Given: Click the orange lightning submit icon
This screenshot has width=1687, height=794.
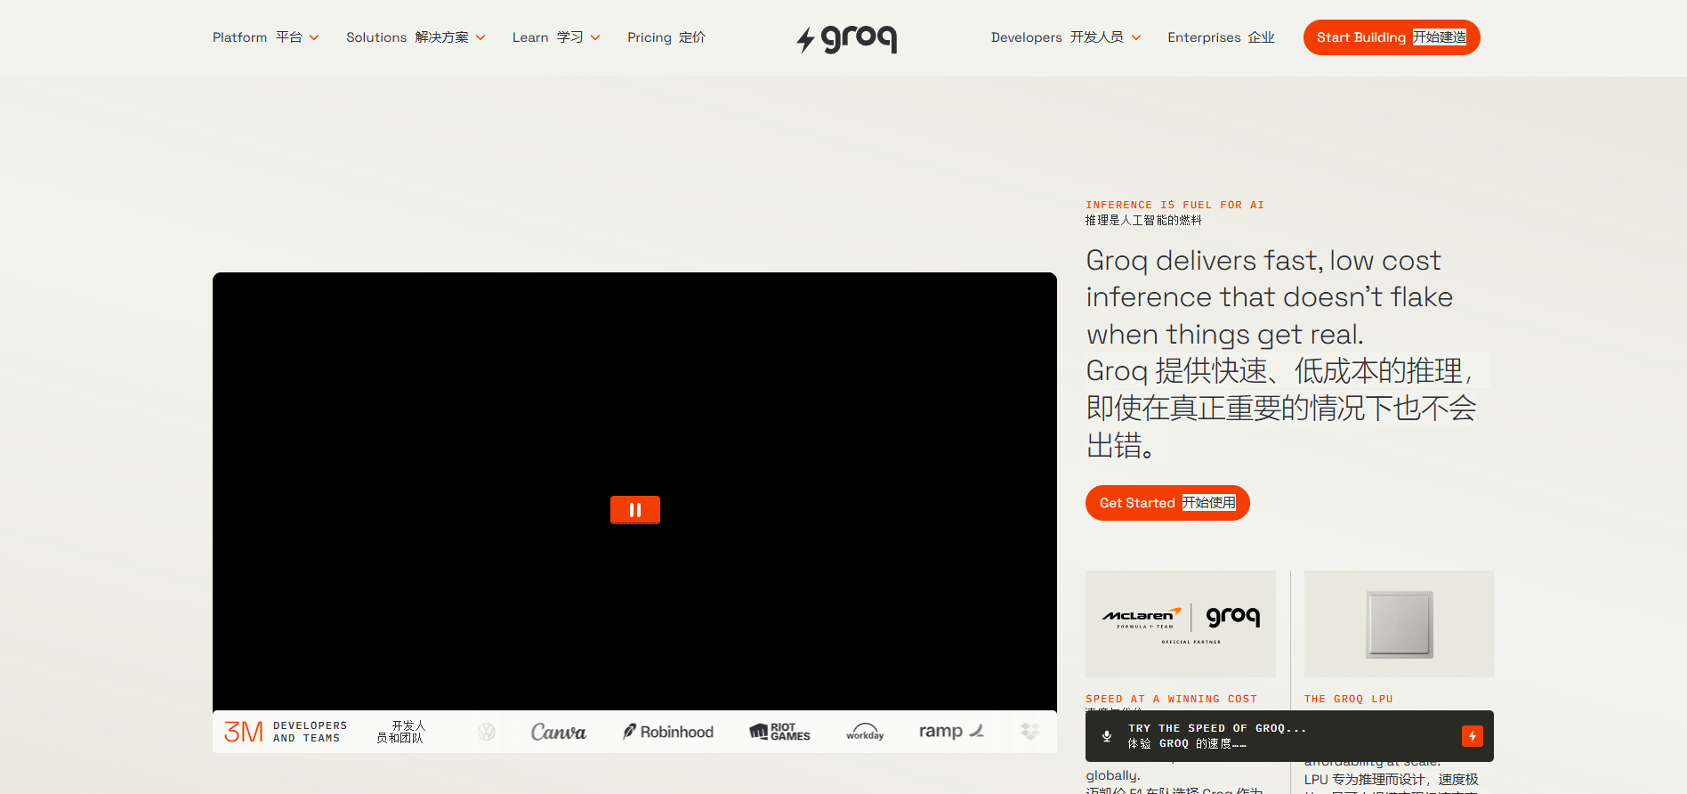Looking at the screenshot, I should (1472, 736).
